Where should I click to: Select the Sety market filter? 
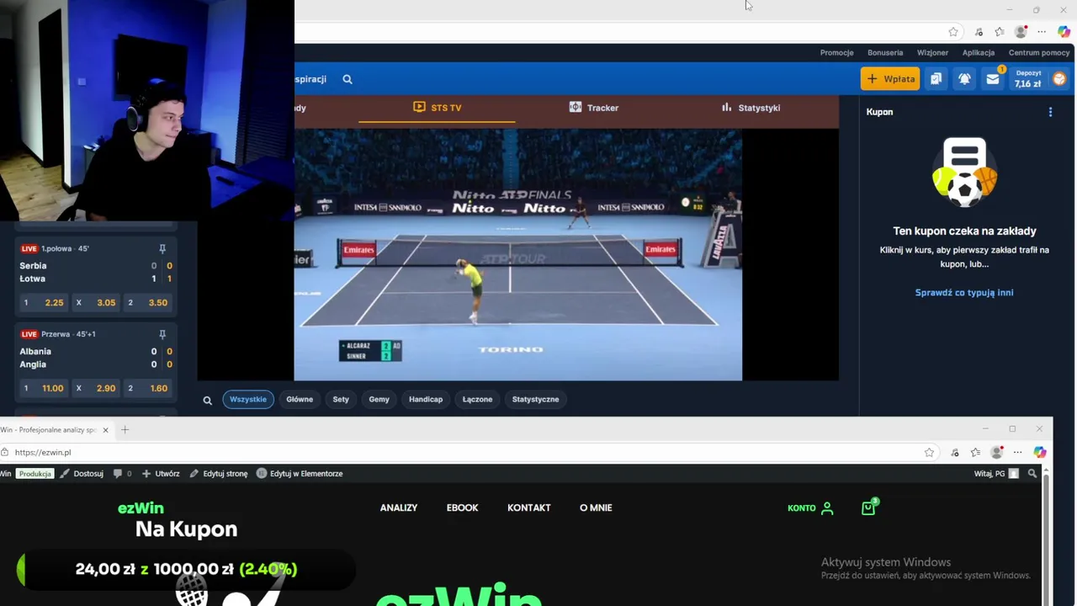(341, 400)
